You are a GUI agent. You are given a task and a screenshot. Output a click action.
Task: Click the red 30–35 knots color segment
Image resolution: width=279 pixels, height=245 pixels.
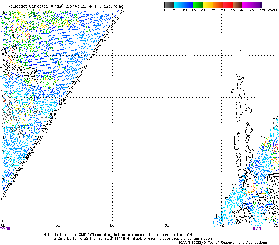228,5
